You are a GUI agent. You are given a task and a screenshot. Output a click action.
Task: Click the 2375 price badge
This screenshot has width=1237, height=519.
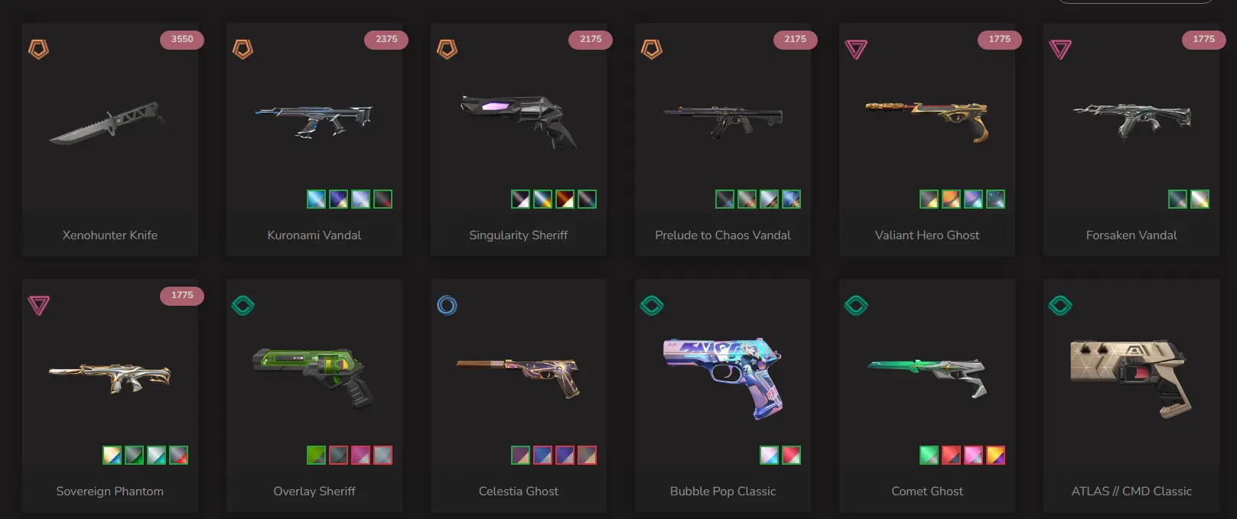[386, 39]
